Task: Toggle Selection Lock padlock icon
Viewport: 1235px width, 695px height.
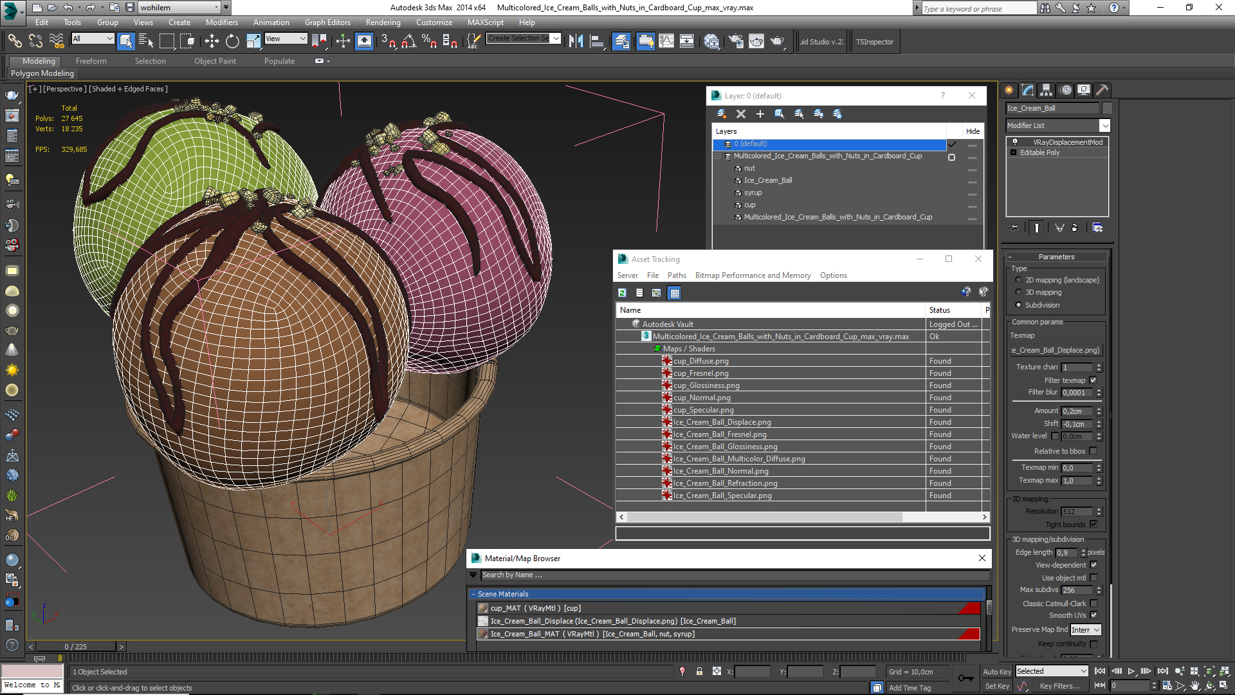Action: click(699, 671)
